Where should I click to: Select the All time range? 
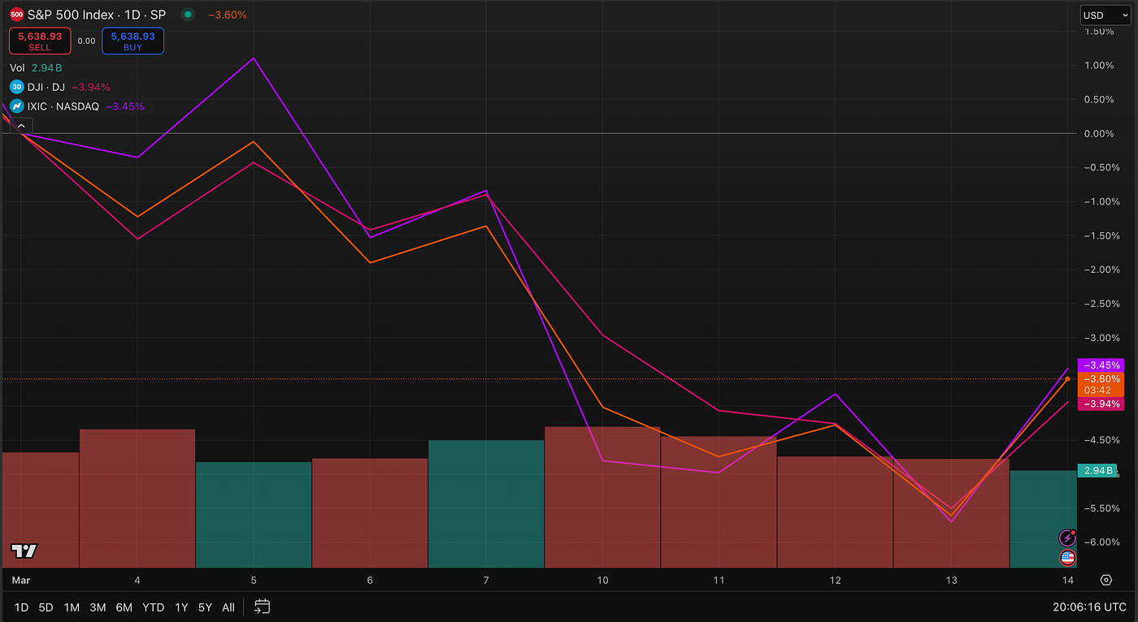[x=228, y=607]
